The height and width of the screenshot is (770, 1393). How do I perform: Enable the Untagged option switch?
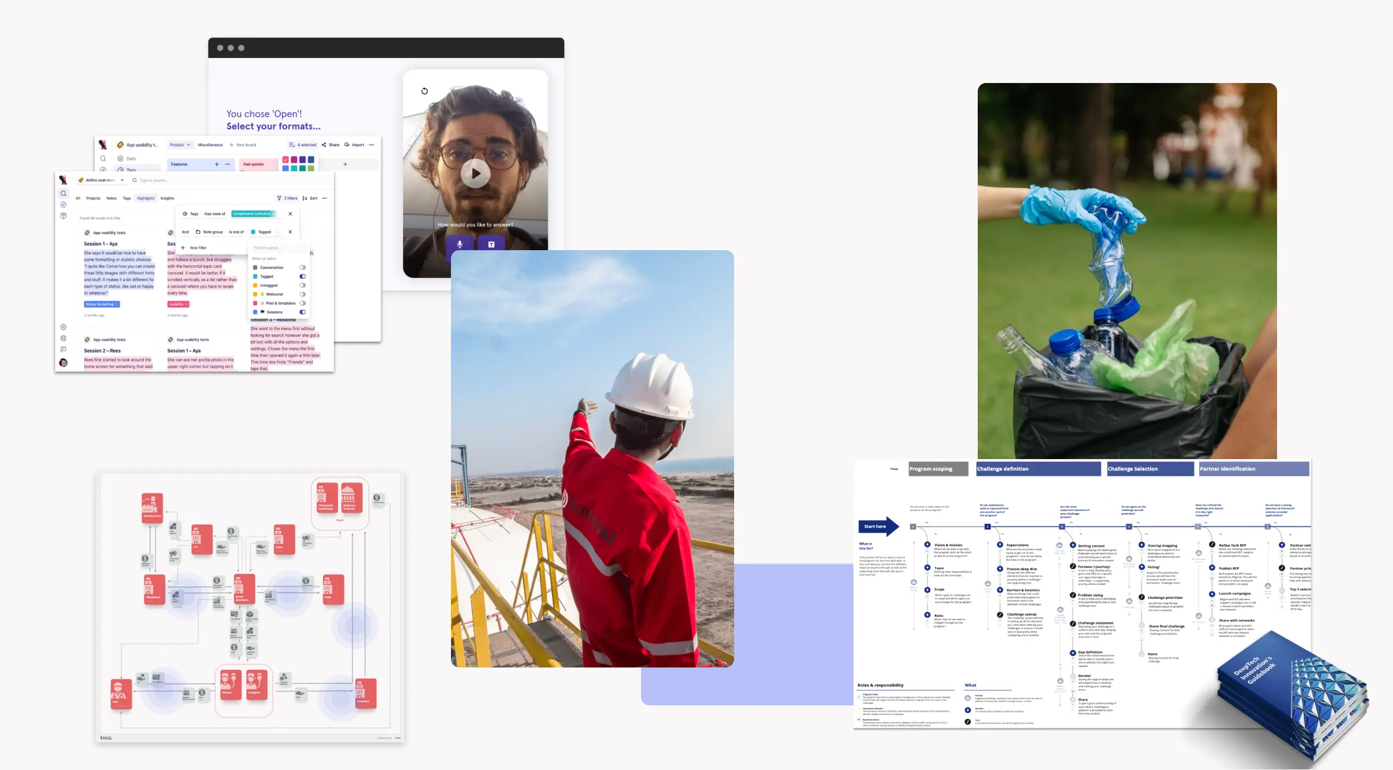tap(303, 285)
